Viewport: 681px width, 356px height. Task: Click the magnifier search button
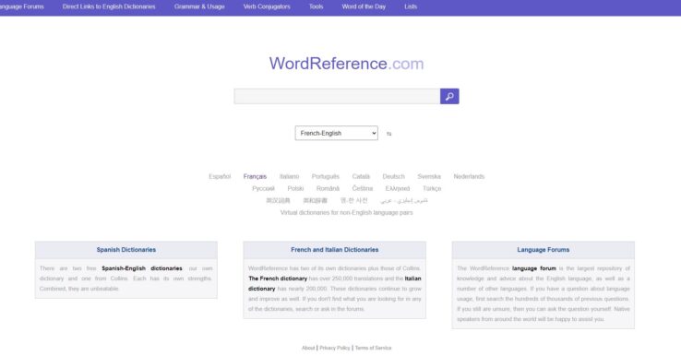449,97
